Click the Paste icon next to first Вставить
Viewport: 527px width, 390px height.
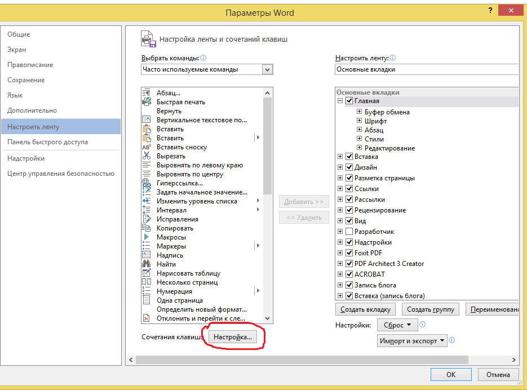[147, 129]
